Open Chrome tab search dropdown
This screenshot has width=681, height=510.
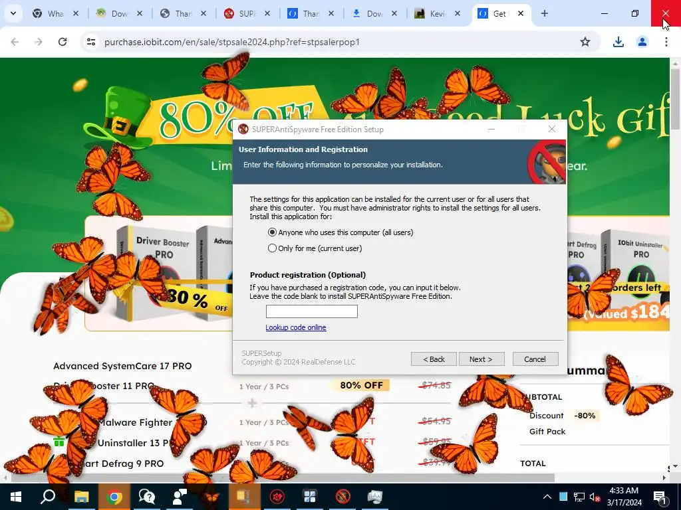[x=13, y=13]
